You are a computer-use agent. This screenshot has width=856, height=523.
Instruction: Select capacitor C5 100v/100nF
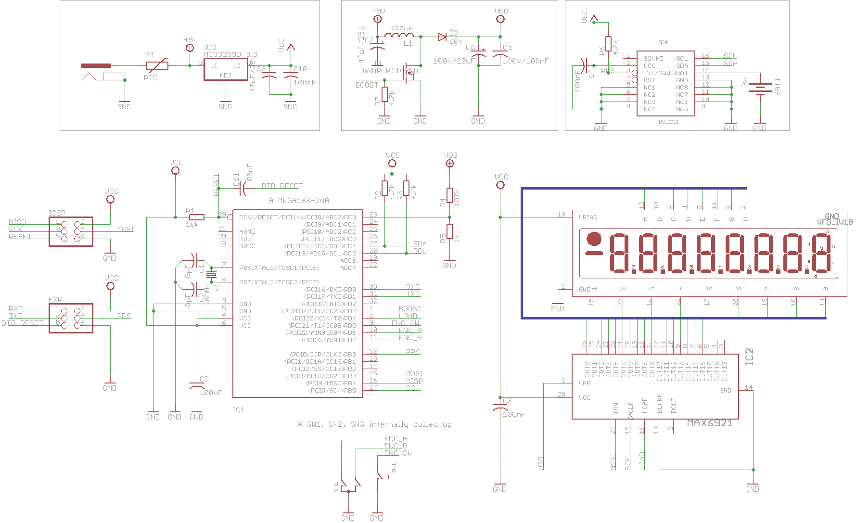coord(500,53)
